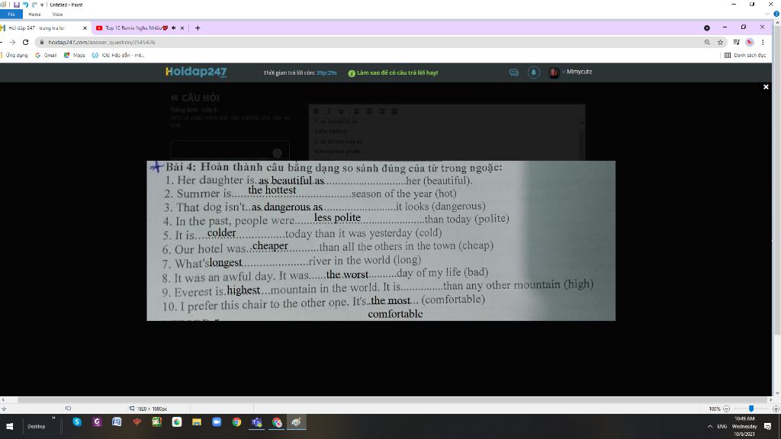Viewport: 781px width, 439px height.
Task: Click the browser reload icon
Action: tap(25, 43)
